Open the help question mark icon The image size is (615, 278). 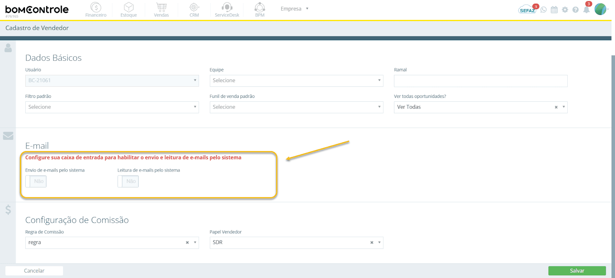(575, 10)
